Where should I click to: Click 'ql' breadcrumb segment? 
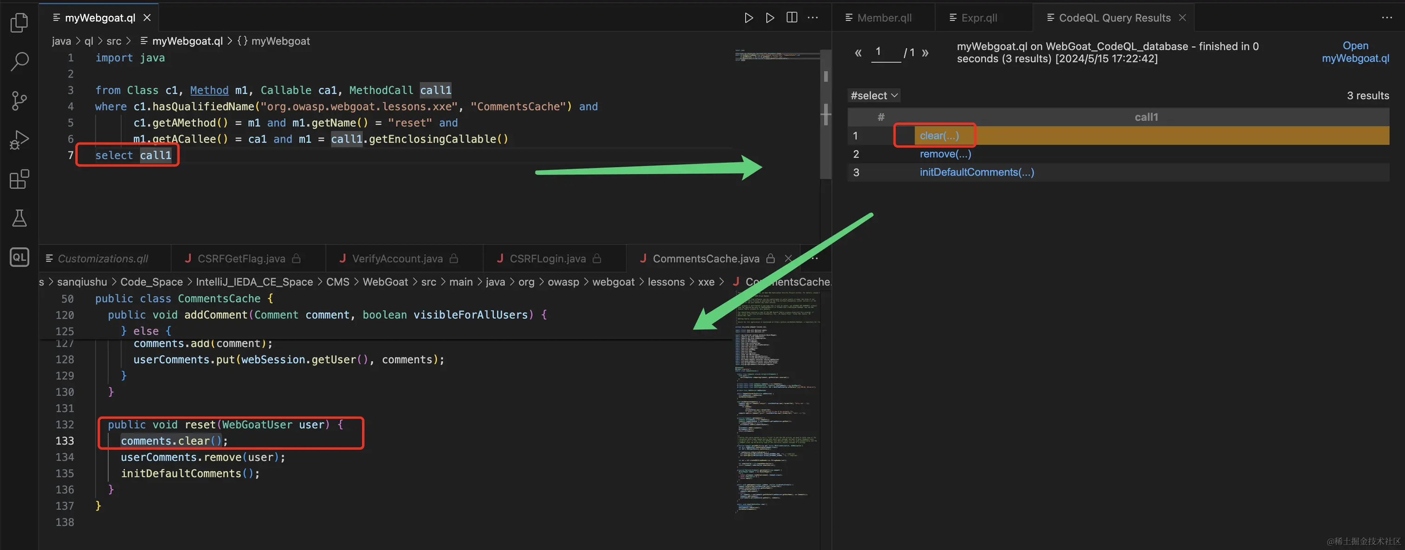pyautogui.click(x=89, y=41)
